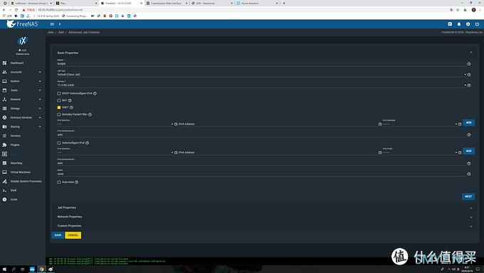Open the Storage sidebar icon
Viewport: 484px width, 273px height.
click(5, 108)
